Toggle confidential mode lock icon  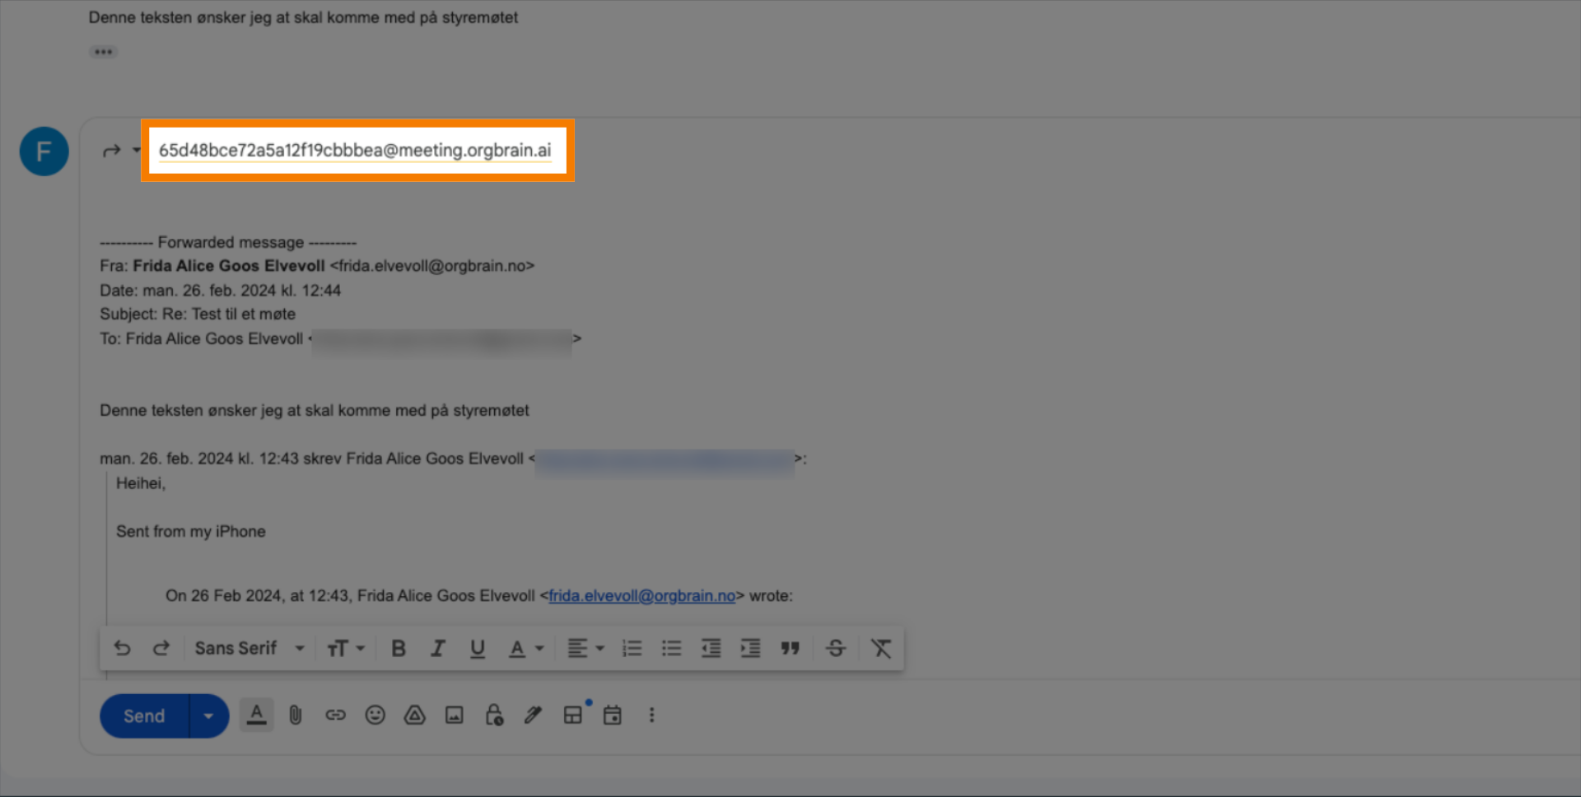[493, 715]
